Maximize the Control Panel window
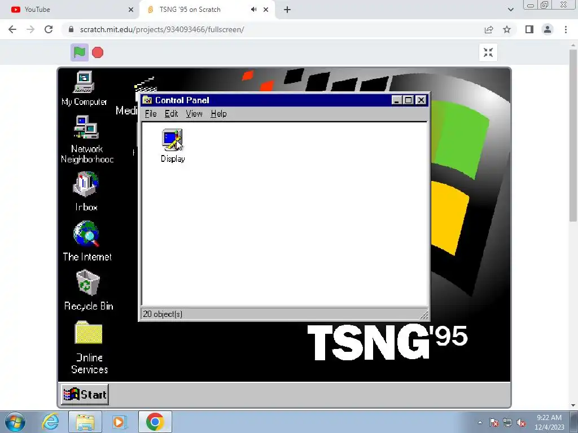Image resolution: width=578 pixels, height=433 pixels. point(409,100)
